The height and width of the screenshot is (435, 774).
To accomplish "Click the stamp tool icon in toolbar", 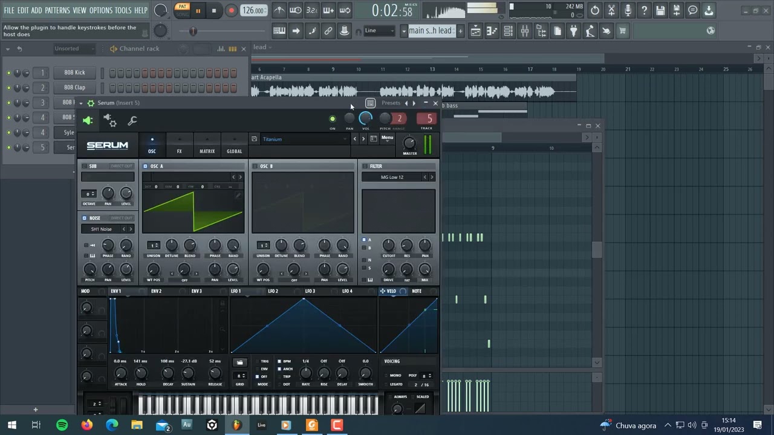I will coord(345,31).
